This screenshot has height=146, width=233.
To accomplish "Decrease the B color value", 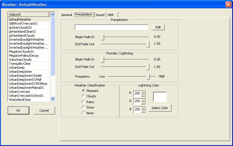I will [x=143, y=111].
